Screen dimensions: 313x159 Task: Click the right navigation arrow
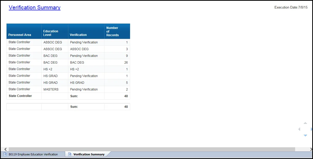coord(311,129)
